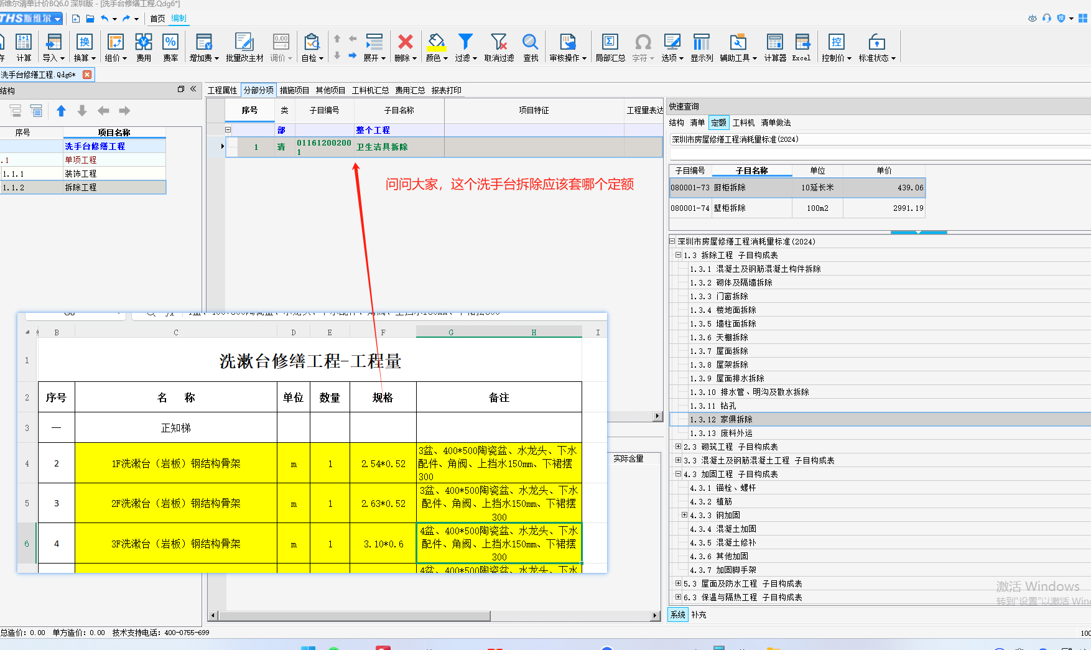The image size is (1091, 650).
Task: Switch to the 补充 bottom tab
Action: [x=699, y=615]
